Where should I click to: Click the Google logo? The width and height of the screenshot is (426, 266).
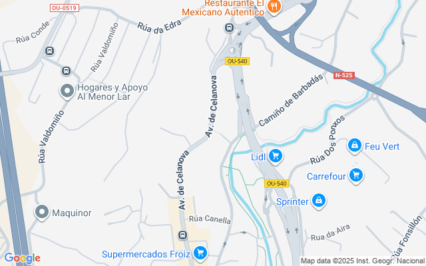(22, 258)
